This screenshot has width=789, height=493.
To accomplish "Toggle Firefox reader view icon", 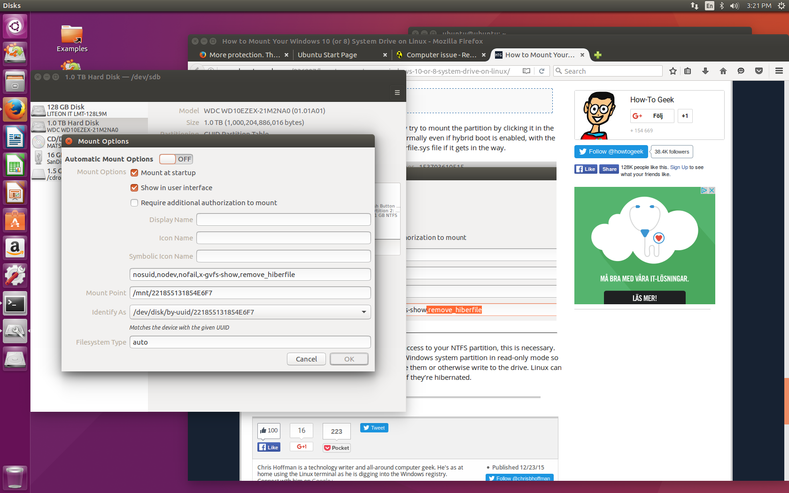I will [x=526, y=71].
